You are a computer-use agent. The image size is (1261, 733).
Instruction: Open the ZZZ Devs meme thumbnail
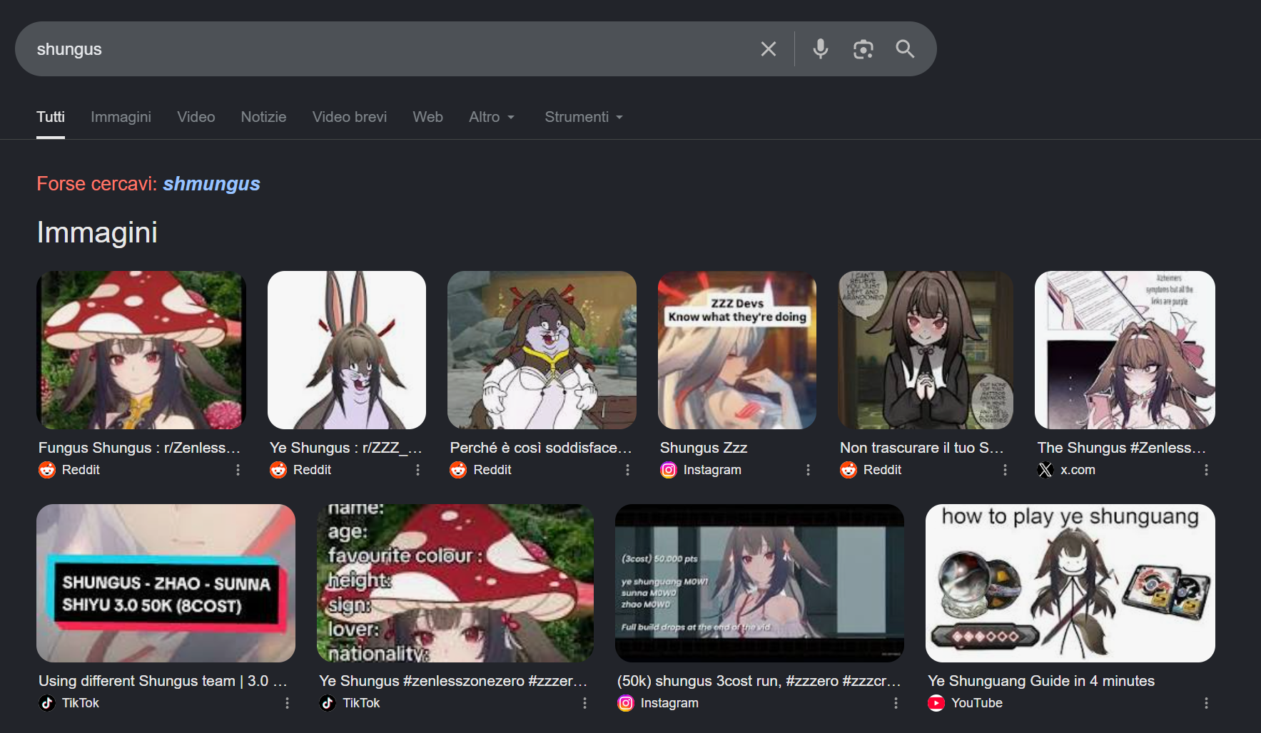737,350
